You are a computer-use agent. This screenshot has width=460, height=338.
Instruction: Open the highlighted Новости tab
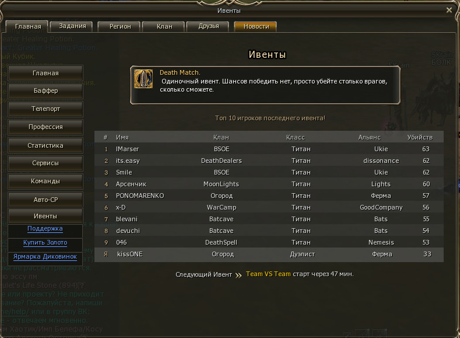(256, 26)
